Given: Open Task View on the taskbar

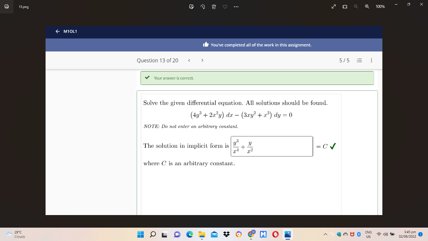Looking at the screenshot, I should (x=164, y=234).
